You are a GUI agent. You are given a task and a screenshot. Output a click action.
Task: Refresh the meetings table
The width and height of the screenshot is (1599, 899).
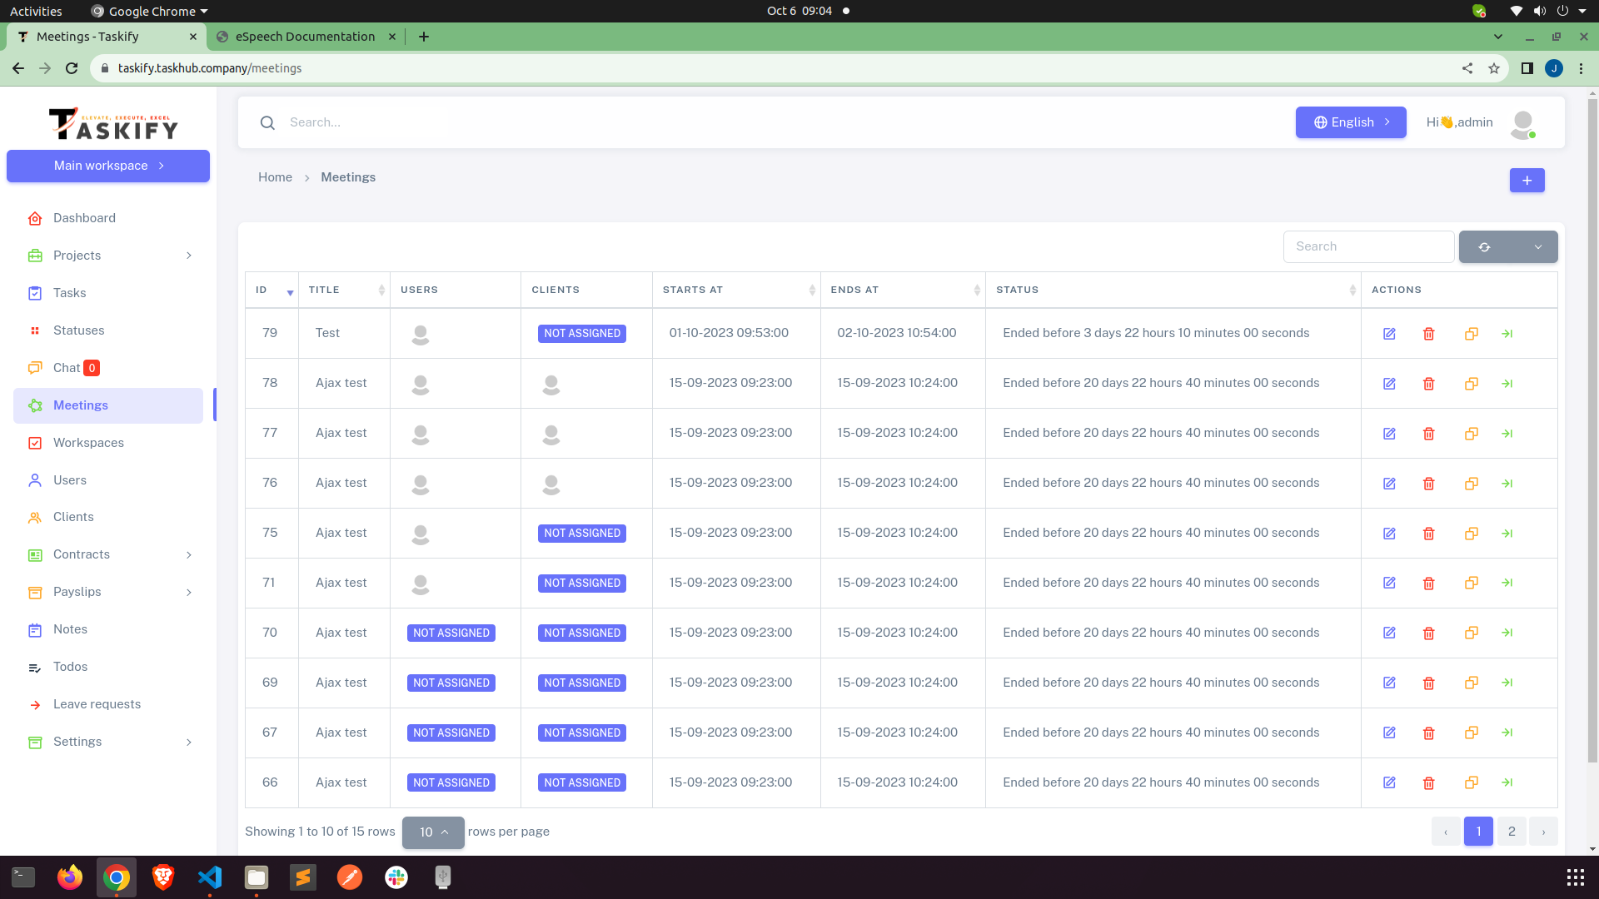1485,246
